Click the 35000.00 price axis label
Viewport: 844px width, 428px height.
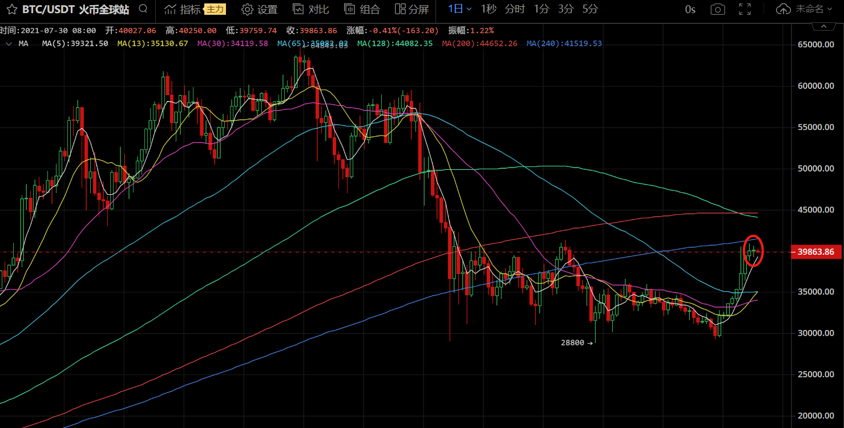click(817, 292)
